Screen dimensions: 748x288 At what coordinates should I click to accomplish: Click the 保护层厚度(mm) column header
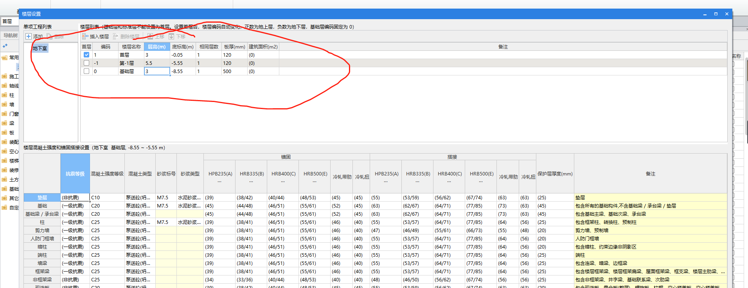pos(555,174)
